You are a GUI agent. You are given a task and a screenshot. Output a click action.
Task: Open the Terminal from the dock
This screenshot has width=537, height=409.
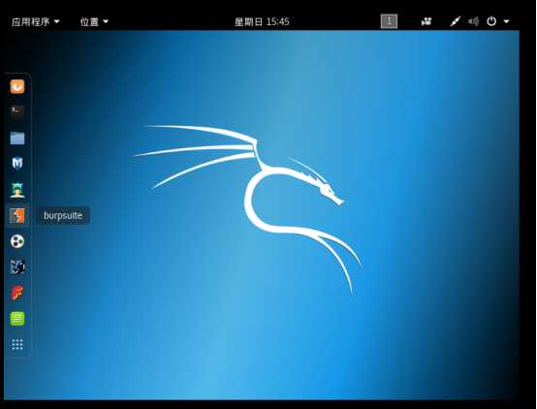tap(17, 111)
